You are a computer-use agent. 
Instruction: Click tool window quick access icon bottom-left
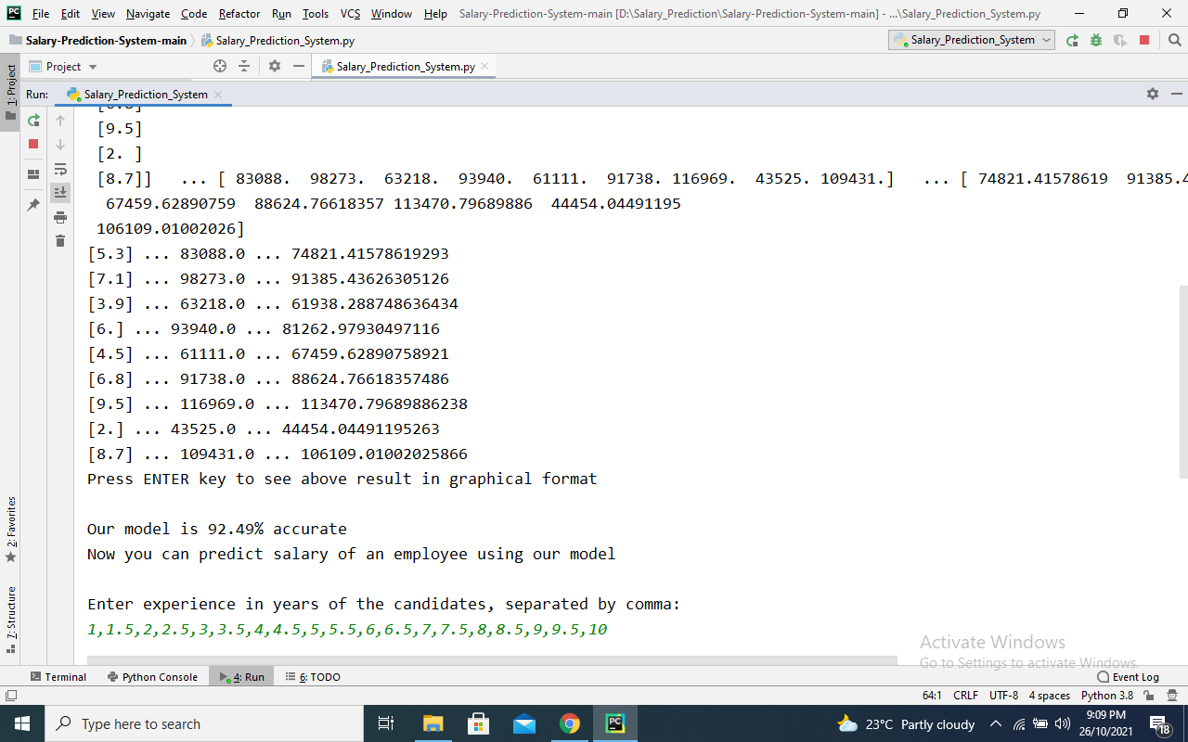[10, 695]
